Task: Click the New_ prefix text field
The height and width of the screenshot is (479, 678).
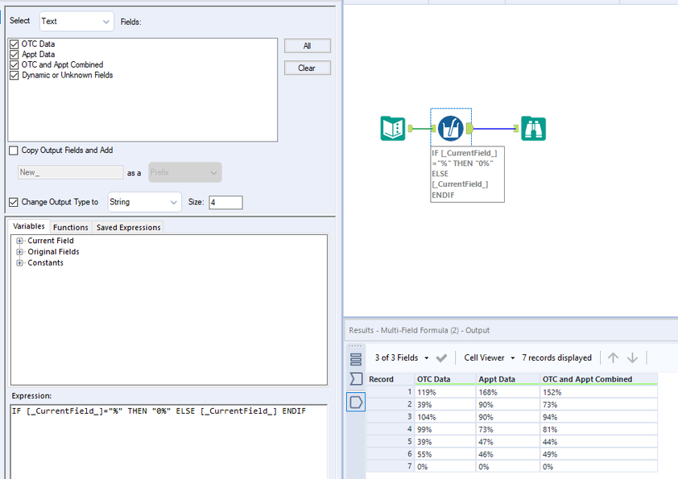Action: (71, 172)
